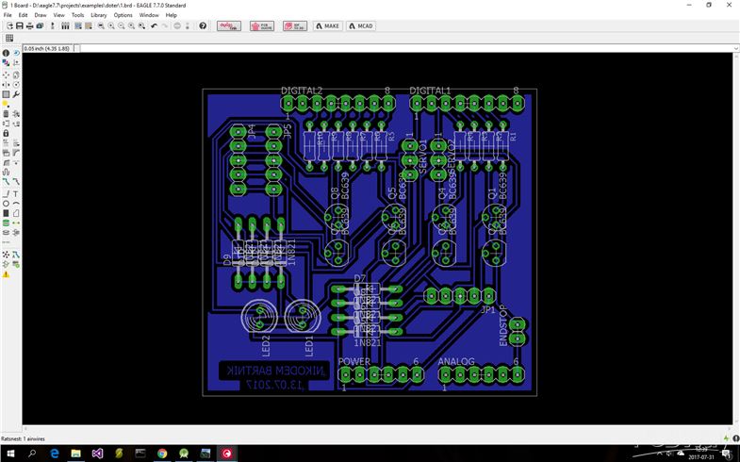Open Chrome from the Windows taskbar
The image size is (740, 462).
tap(162, 454)
